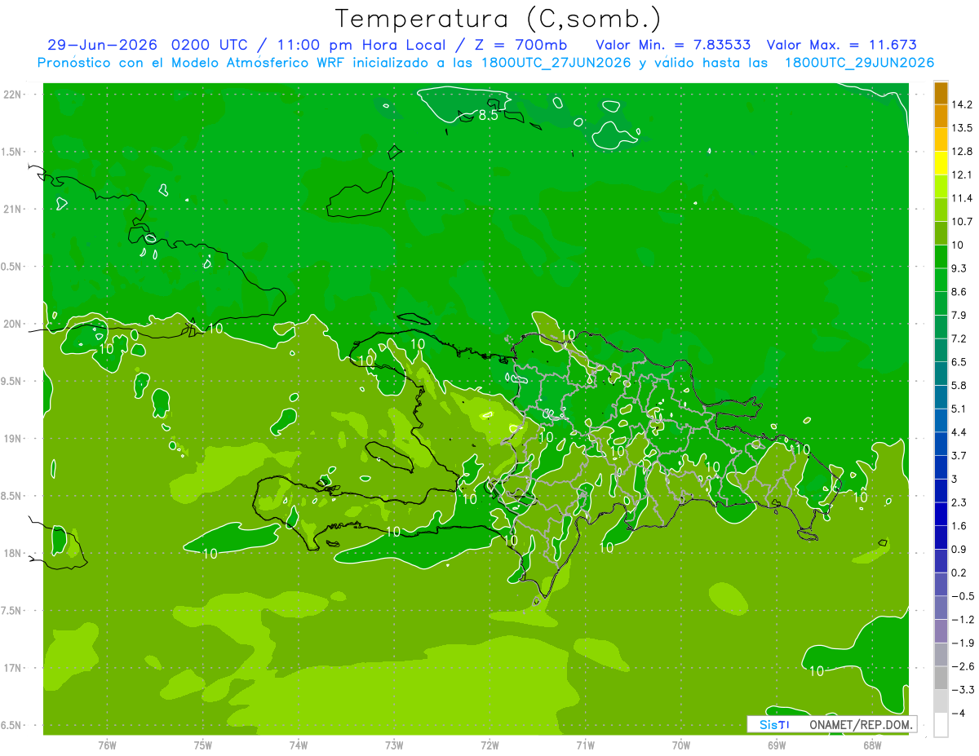The width and height of the screenshot is (979, 756).
Task: Click the '72W' longitude label
Action: (489, 745)
